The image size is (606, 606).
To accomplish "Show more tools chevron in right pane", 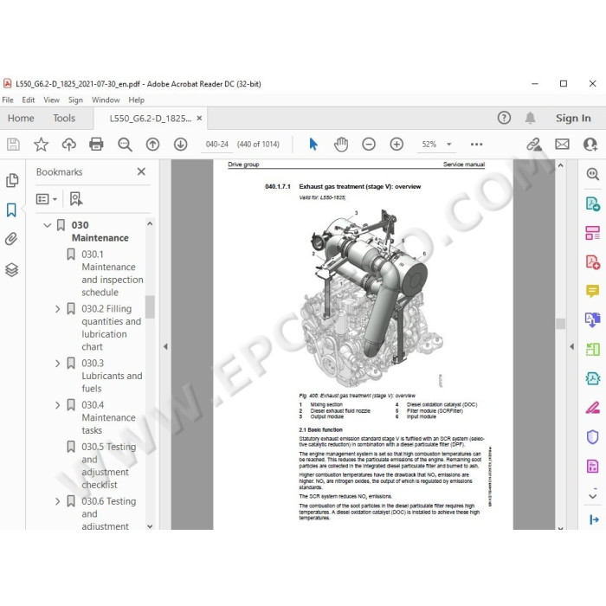I will 592,496.
